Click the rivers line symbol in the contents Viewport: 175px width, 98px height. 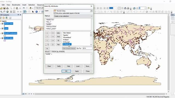coord(5,31)
